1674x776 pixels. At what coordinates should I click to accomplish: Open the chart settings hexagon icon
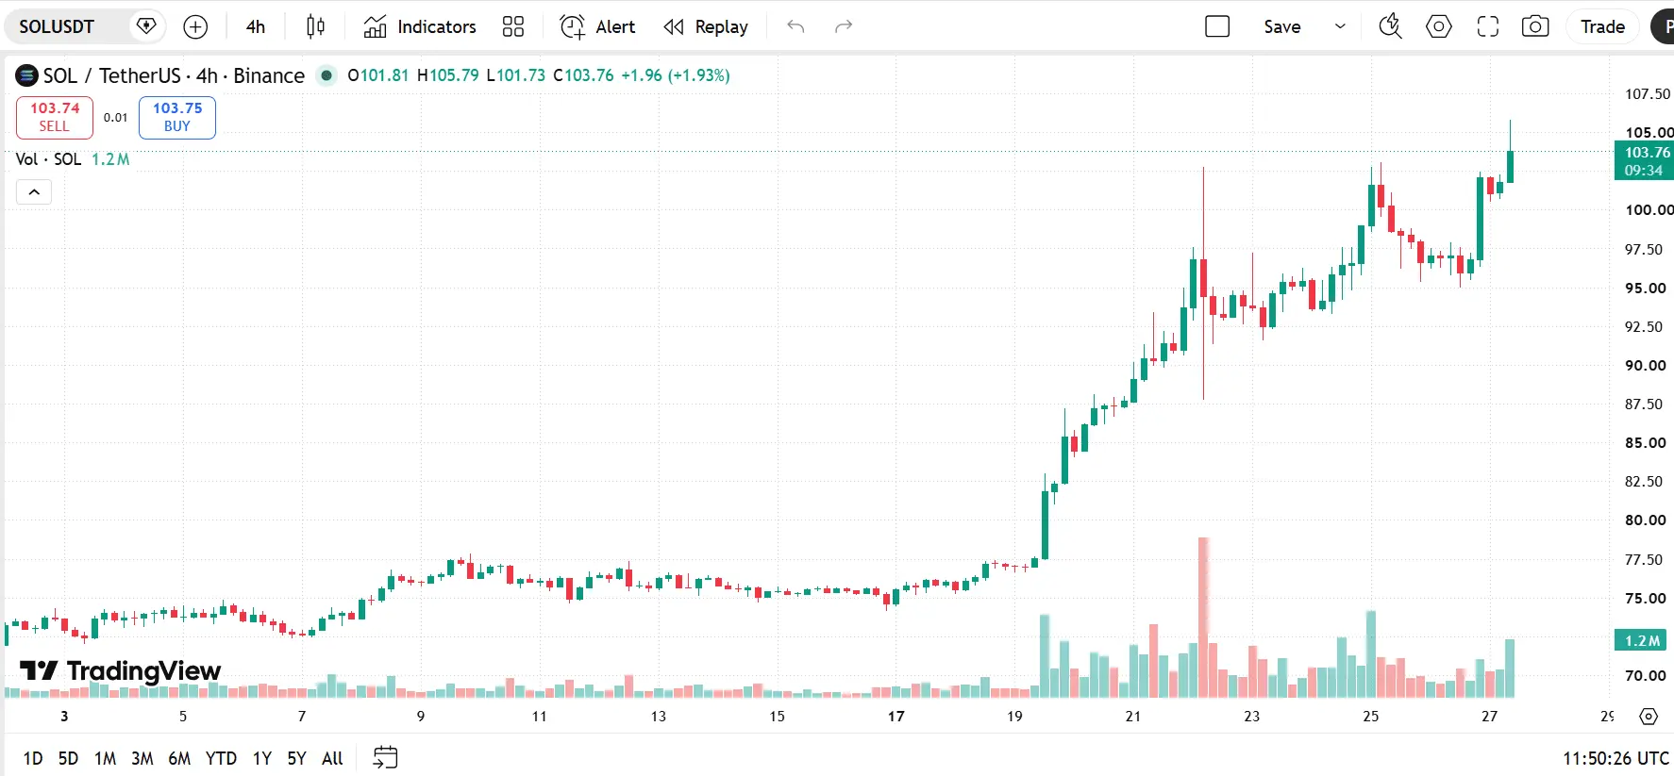1439,26
